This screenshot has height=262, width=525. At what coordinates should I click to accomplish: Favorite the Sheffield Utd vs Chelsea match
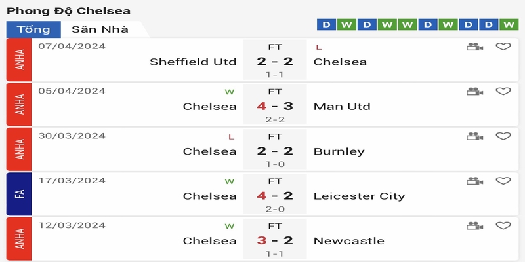503,47
